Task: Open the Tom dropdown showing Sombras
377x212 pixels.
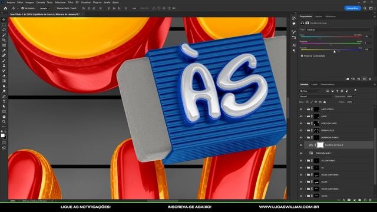Action: tap(339, 30)
